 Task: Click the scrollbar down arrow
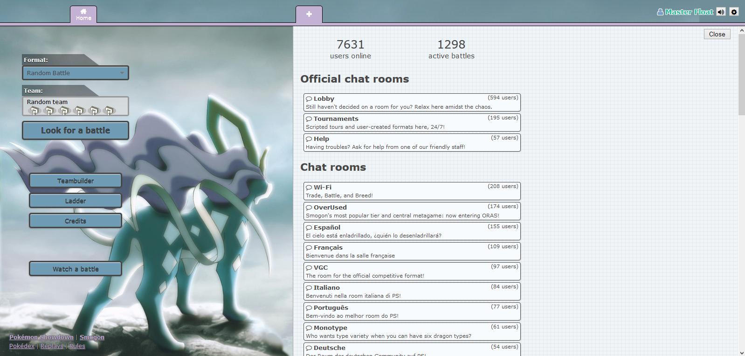coord(741,352)
